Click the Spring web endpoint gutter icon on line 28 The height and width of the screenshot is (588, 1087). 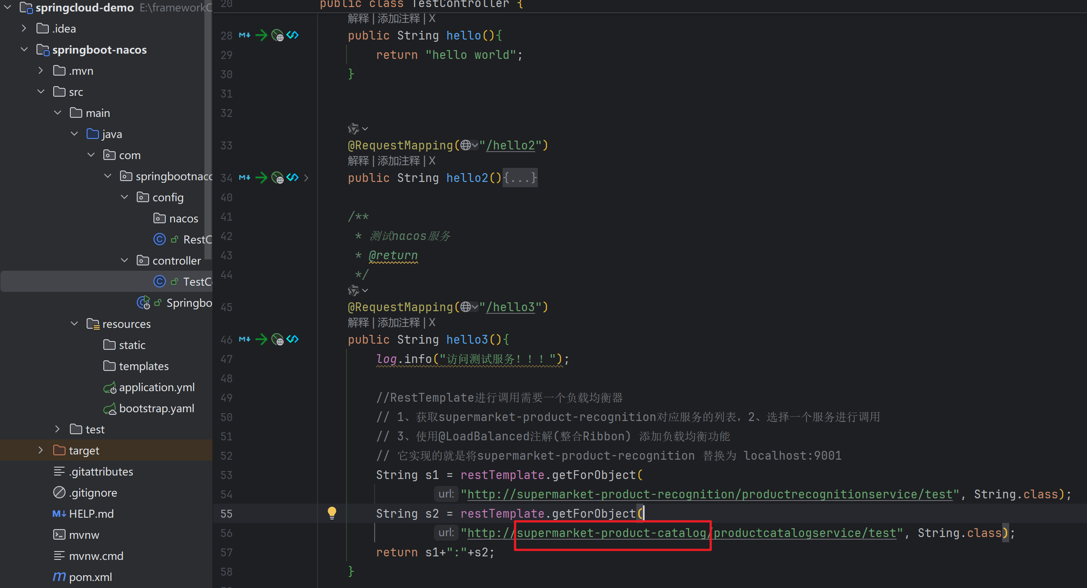click(277, 35)
